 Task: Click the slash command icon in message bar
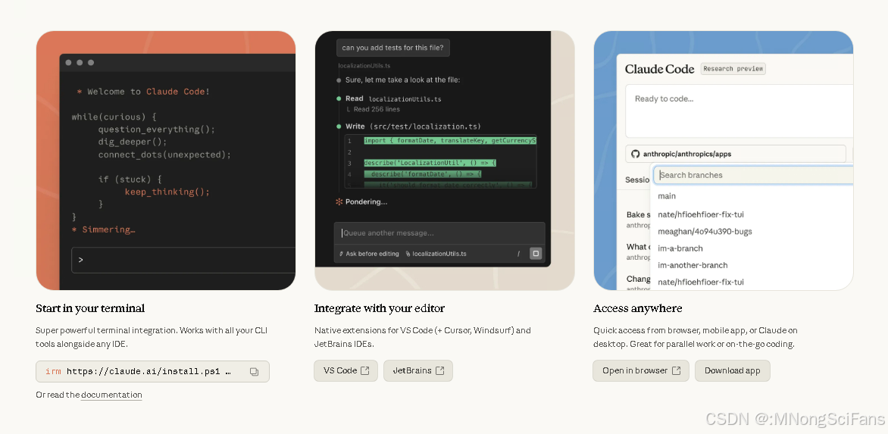coord(518,254)
